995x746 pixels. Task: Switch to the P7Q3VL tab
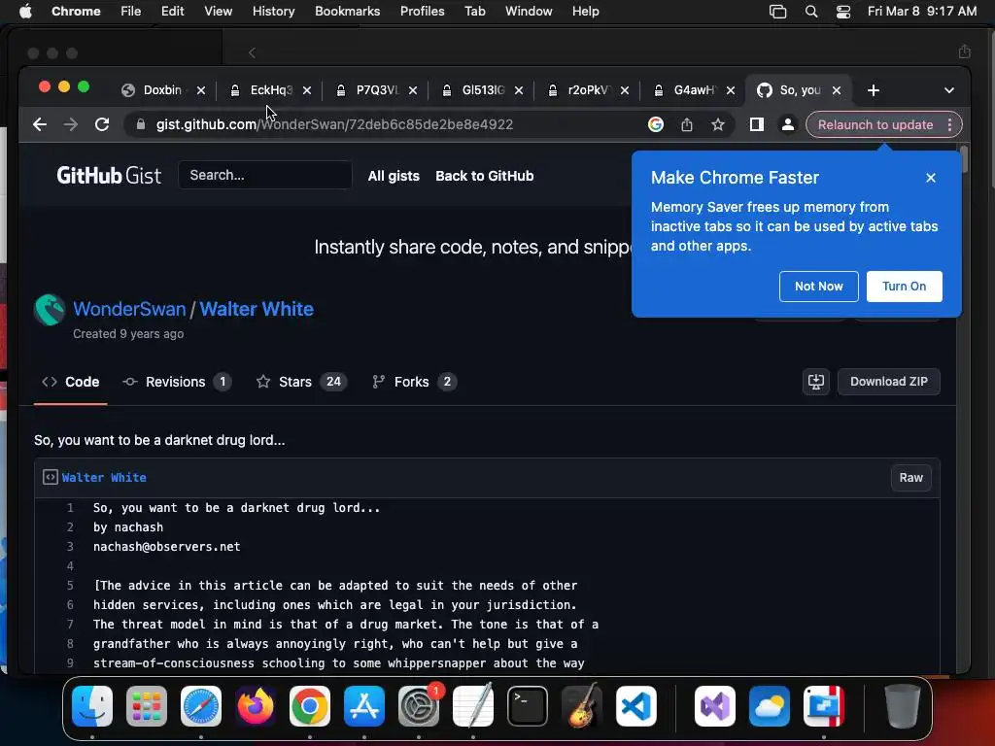coord(377,90)
